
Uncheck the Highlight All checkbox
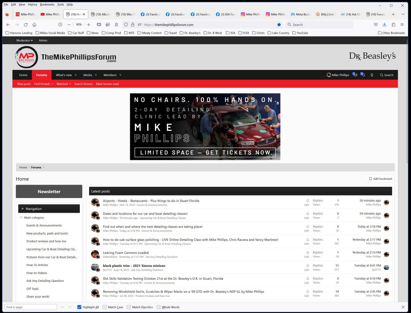coord(79,307)
